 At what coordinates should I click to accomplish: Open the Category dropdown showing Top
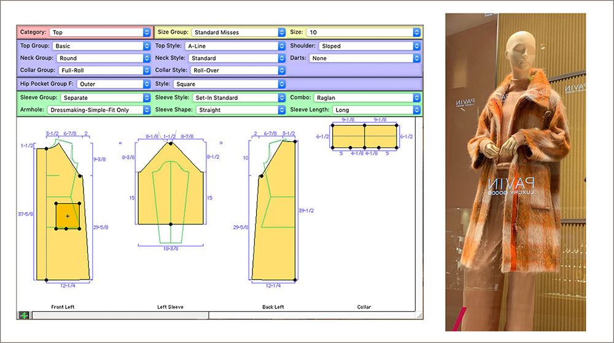[x=100, y=32]
